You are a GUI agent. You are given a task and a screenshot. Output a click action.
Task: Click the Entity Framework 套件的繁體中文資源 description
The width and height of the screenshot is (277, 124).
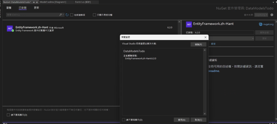[x=35, y=30]
